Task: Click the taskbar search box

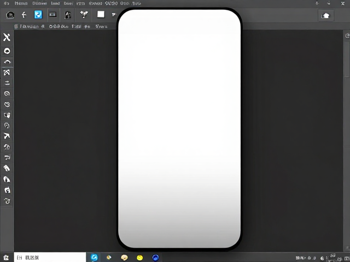Action: pyautogui.click(x=50, y=258)
